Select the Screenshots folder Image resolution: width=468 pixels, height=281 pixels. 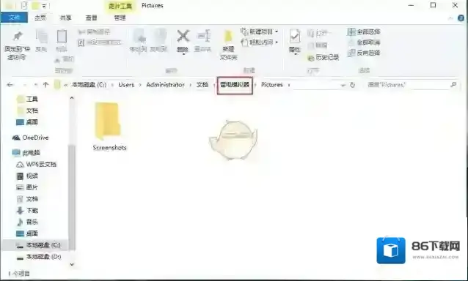[109, 126]
